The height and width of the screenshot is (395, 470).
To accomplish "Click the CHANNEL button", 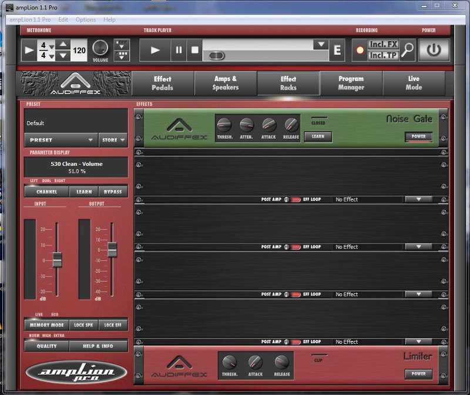I will (x=47, y=192).
